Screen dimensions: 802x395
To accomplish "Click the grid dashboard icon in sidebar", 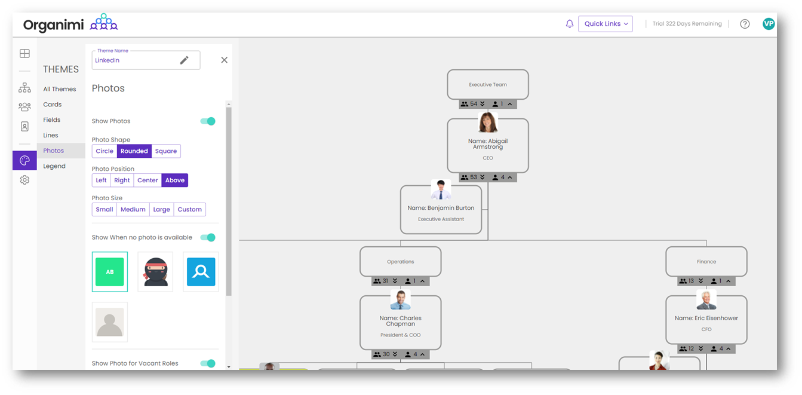I will [24, 54].
